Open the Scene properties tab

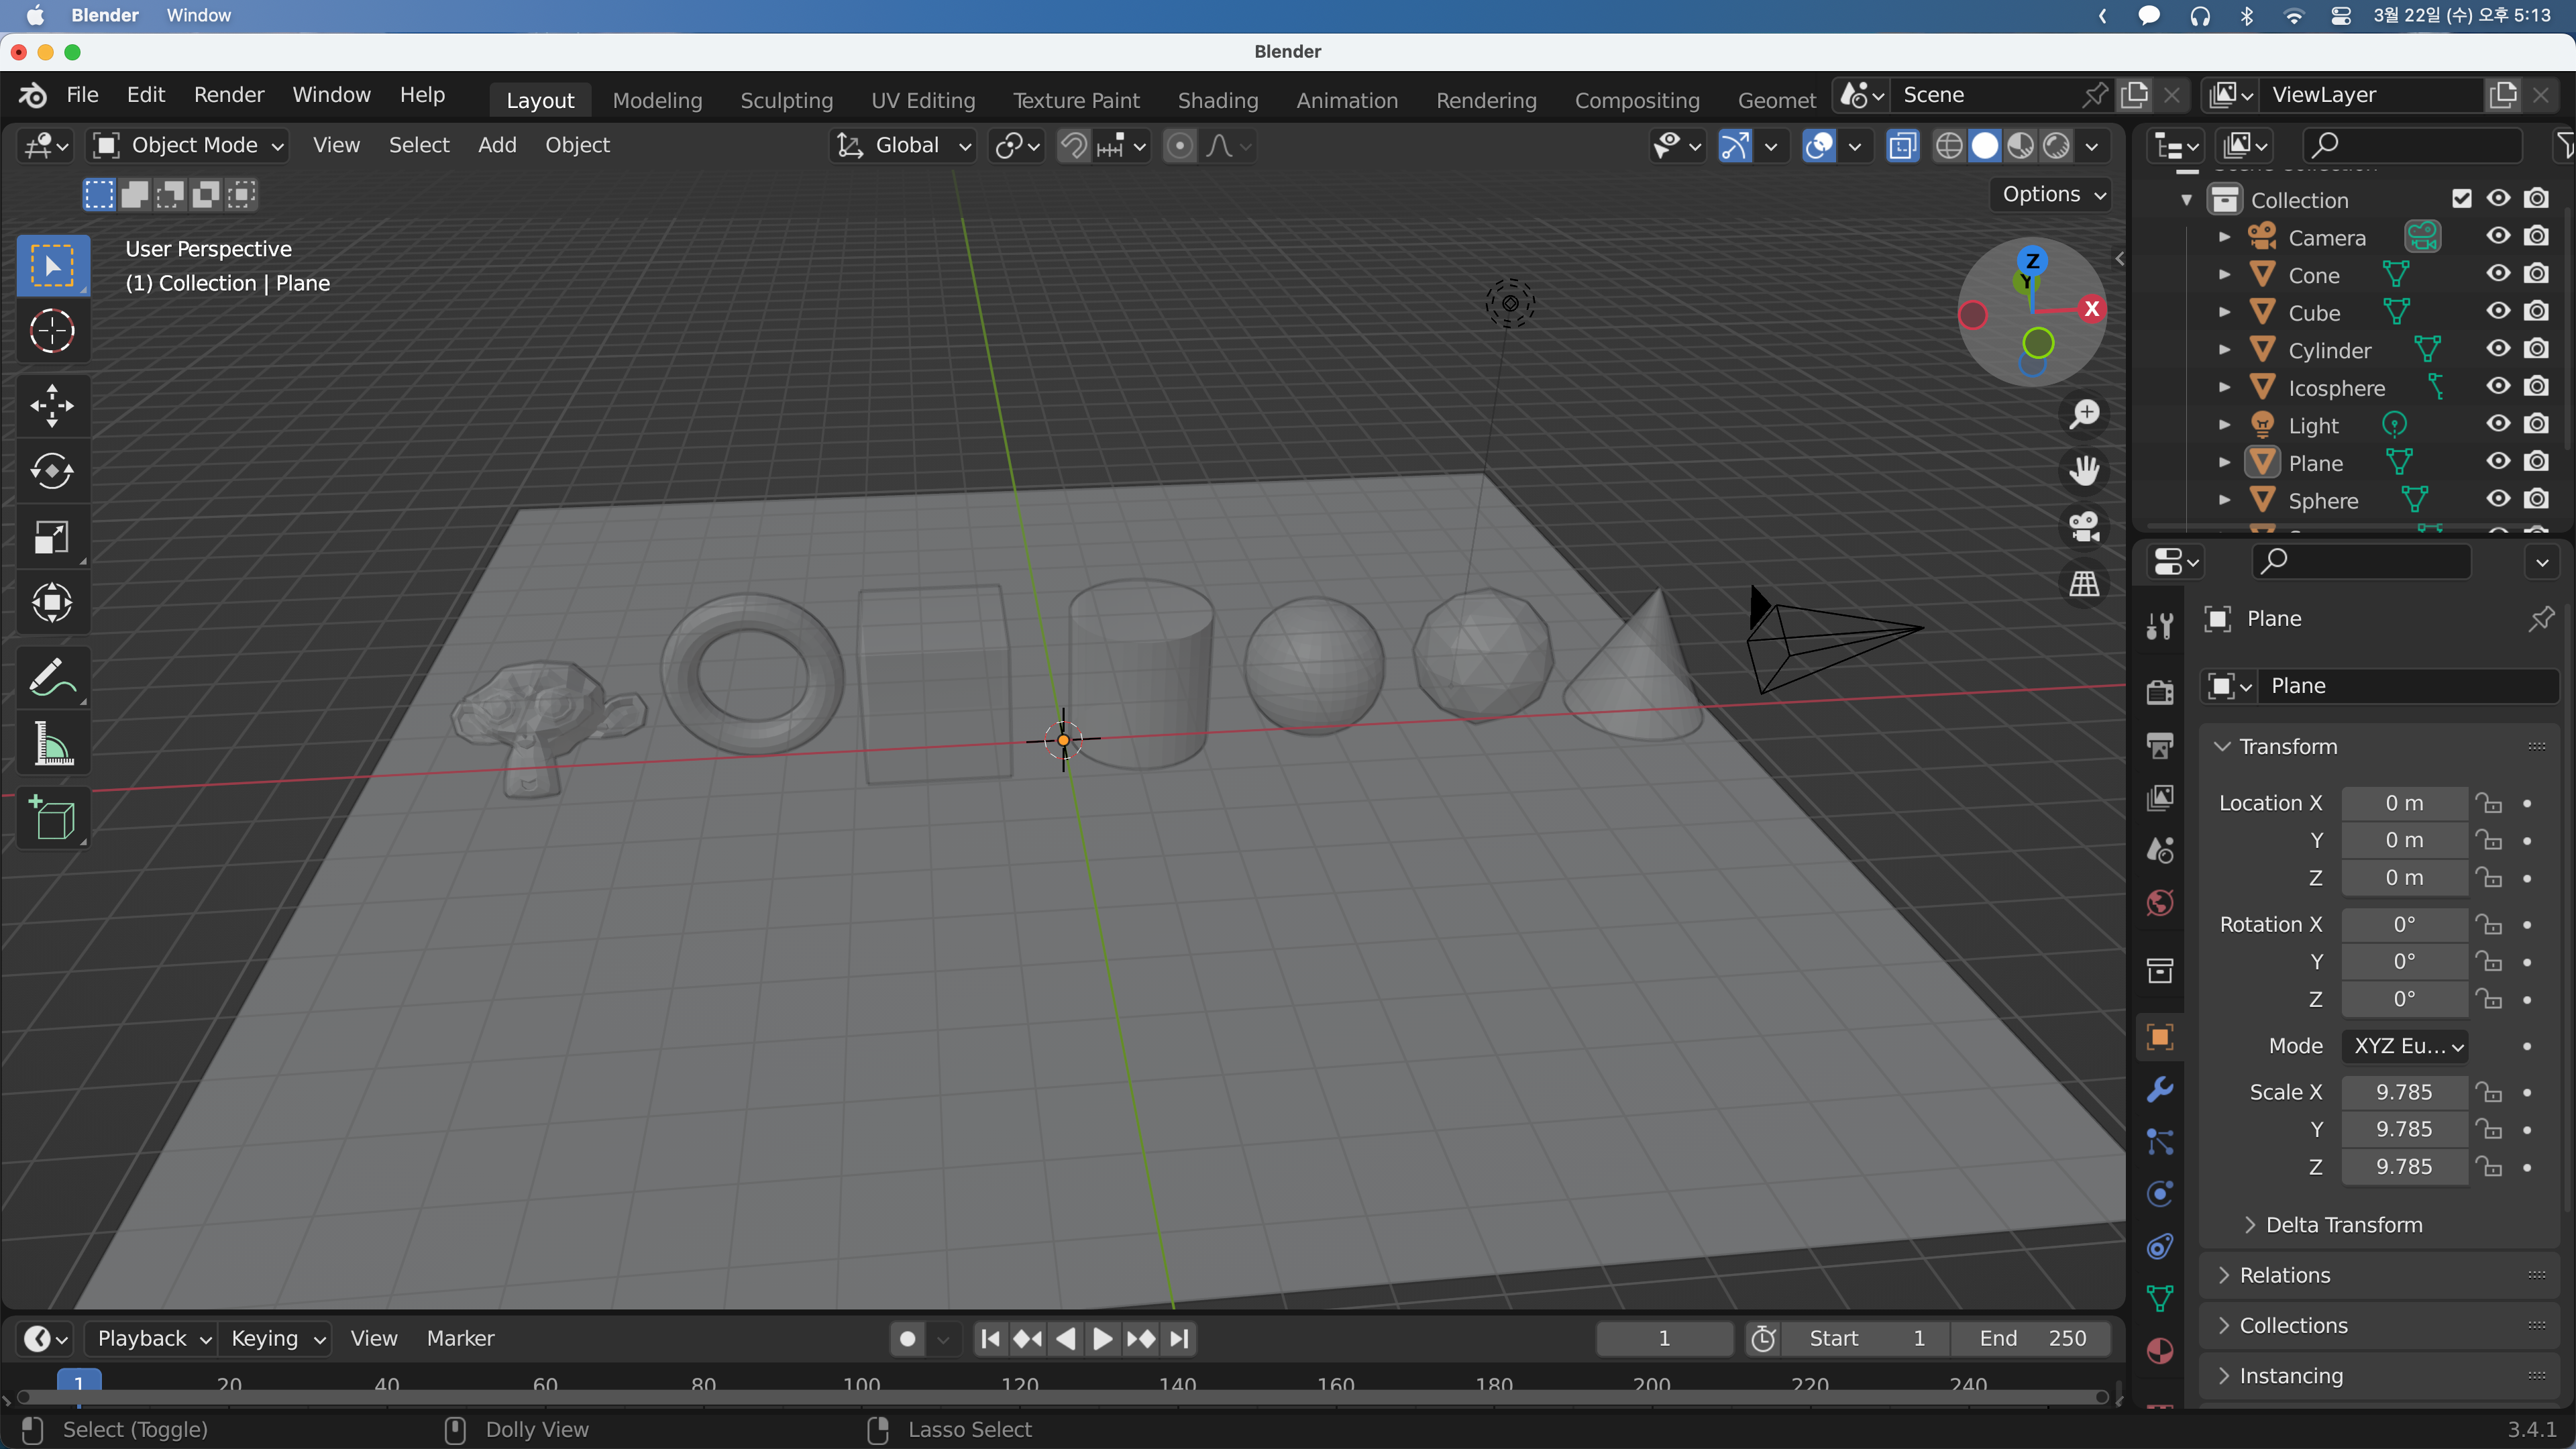tap(2160, 850)
